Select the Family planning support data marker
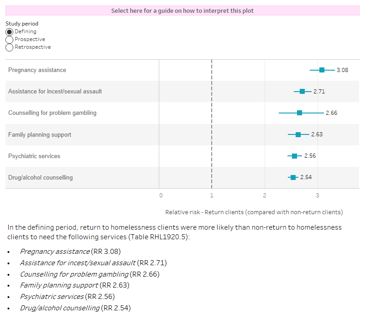Image resolution: width=365 pixels, height=319 pixels. click(298, 134)
